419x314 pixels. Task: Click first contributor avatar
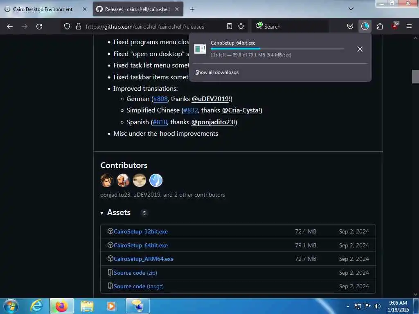point(107,180)
